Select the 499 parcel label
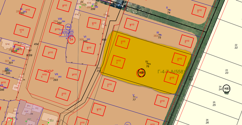Viewport: 242px width, 125px height. click(104, 40)
